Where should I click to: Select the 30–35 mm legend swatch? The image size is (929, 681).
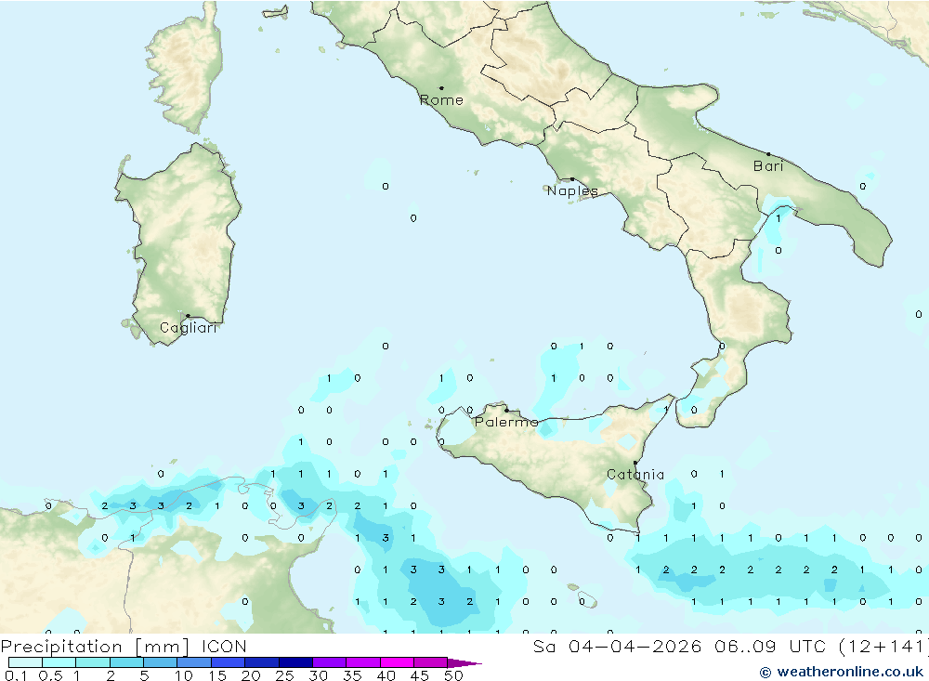tap(330, 662)
